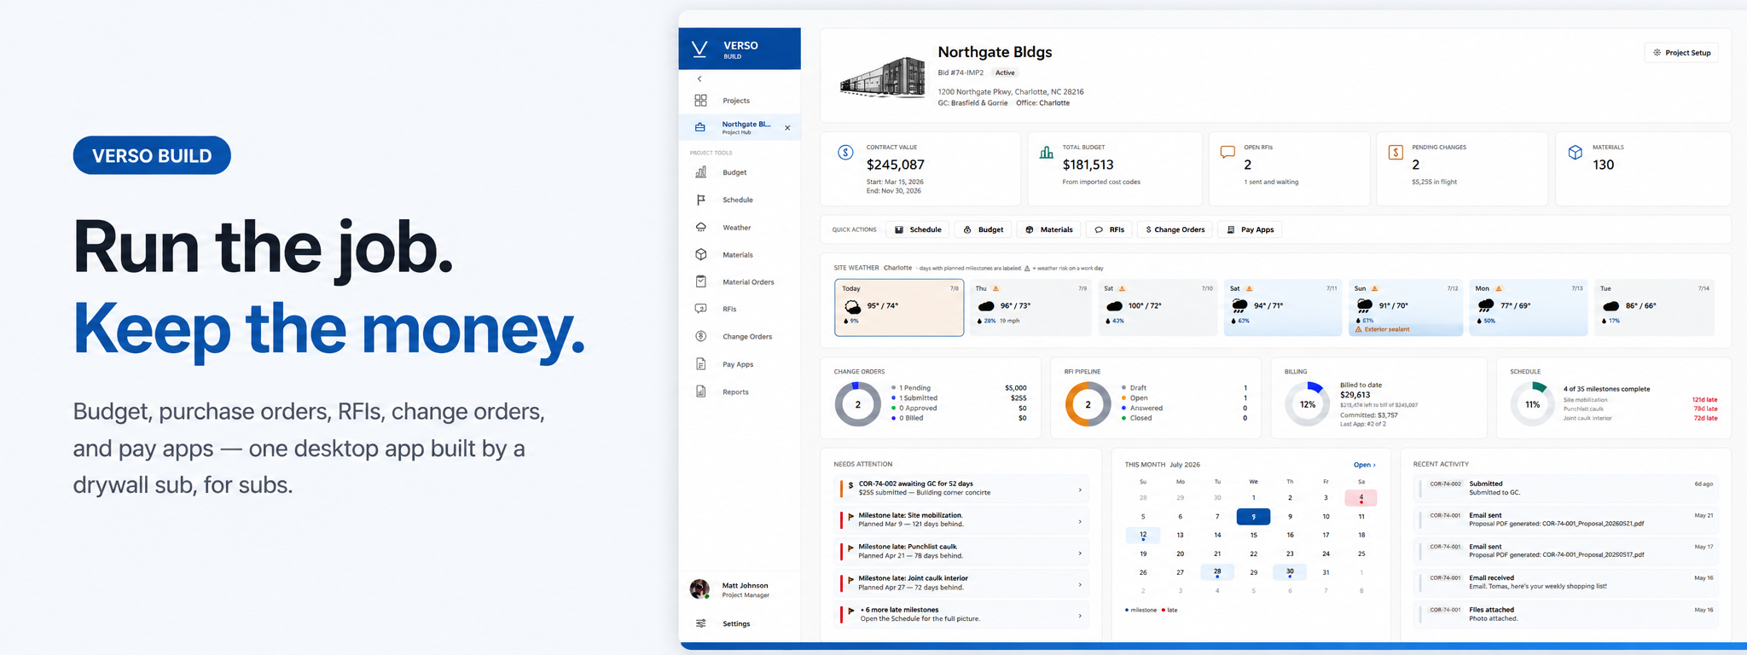Click the warning triangle on Thu weather card
Screen dimensions: 1747x655
coord(995,289)
